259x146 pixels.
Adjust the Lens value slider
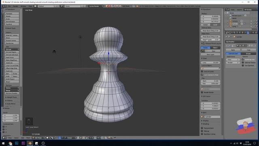(x=210, y=62)
